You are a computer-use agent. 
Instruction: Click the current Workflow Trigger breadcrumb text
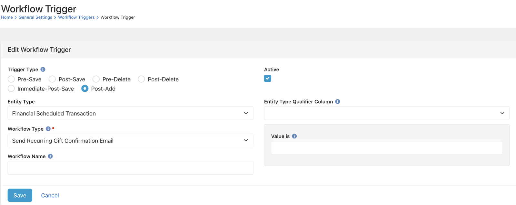118,17
